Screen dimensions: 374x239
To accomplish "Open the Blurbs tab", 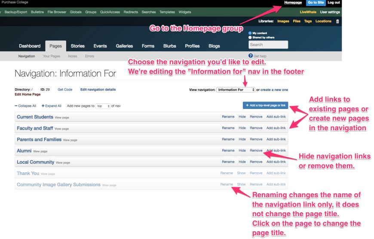I will tap(169, 46).
